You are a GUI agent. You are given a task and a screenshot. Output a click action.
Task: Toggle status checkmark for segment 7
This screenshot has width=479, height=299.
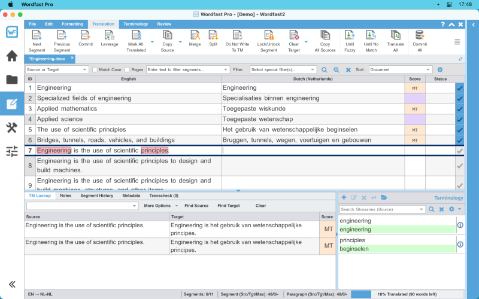pyautogui.click(x=460, y=151)
